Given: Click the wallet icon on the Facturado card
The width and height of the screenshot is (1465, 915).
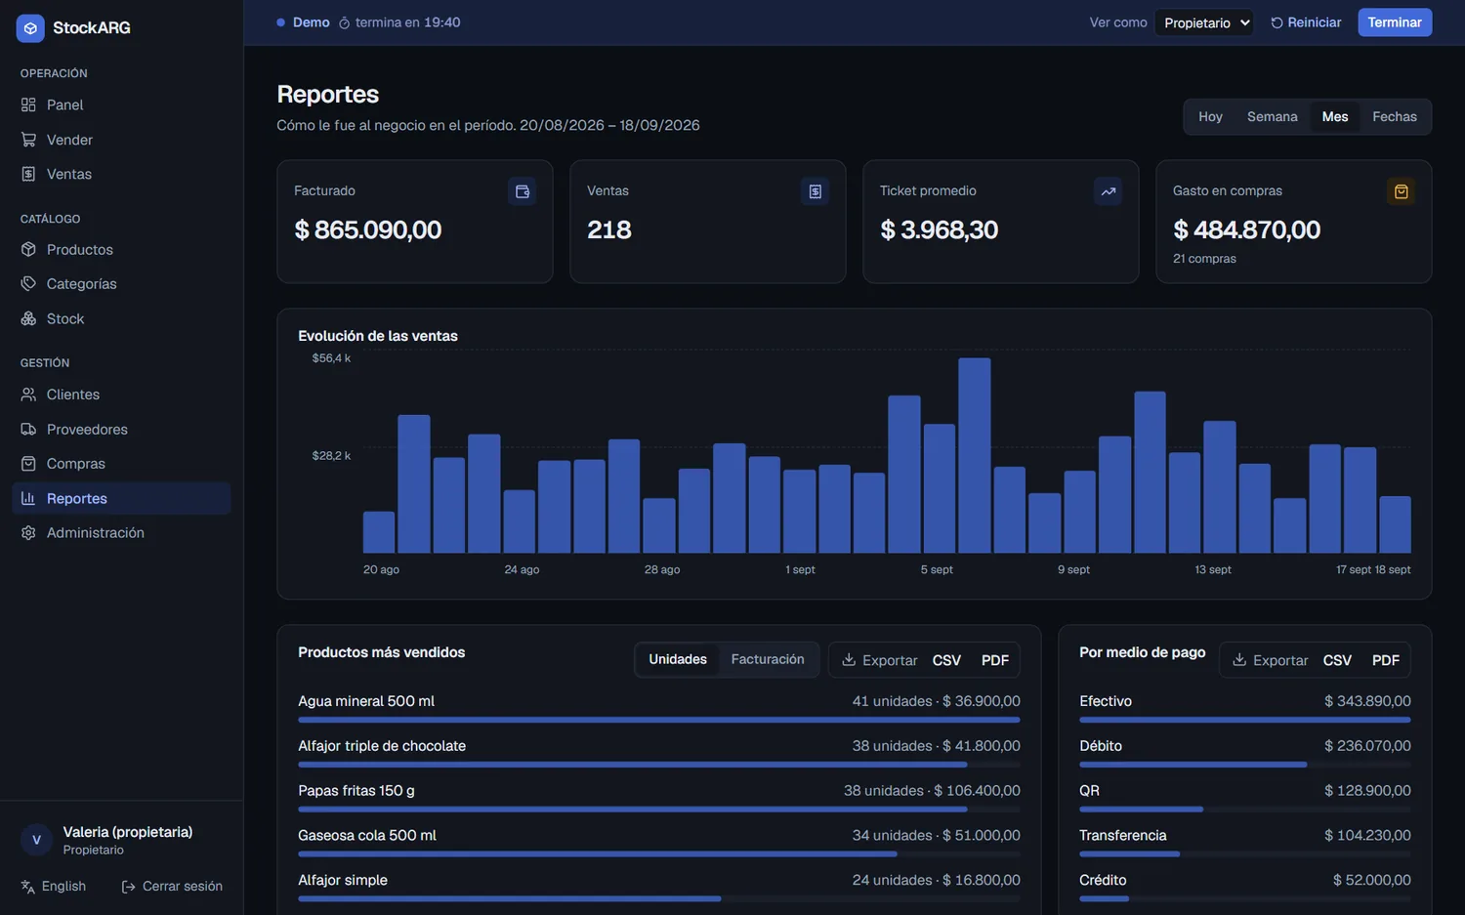Looking at the screenshot, I should (x=523, y=191).
